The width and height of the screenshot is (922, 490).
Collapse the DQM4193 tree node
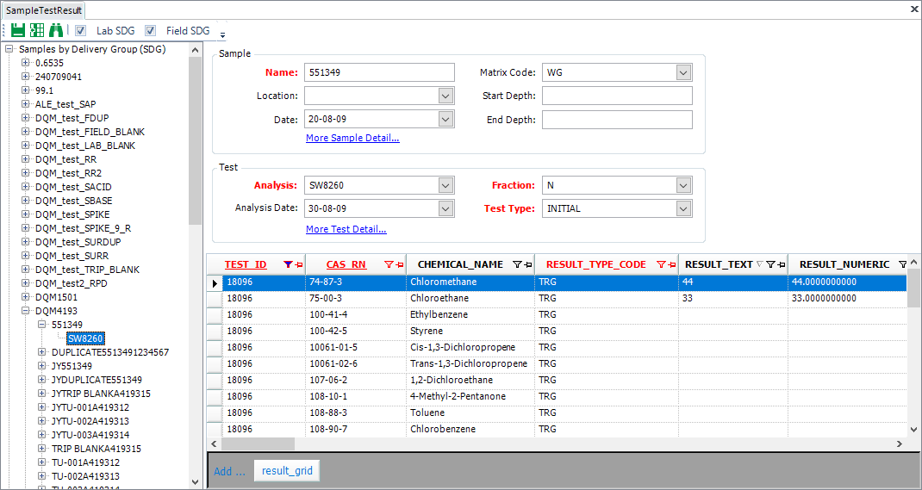click(x=26, y=311)
